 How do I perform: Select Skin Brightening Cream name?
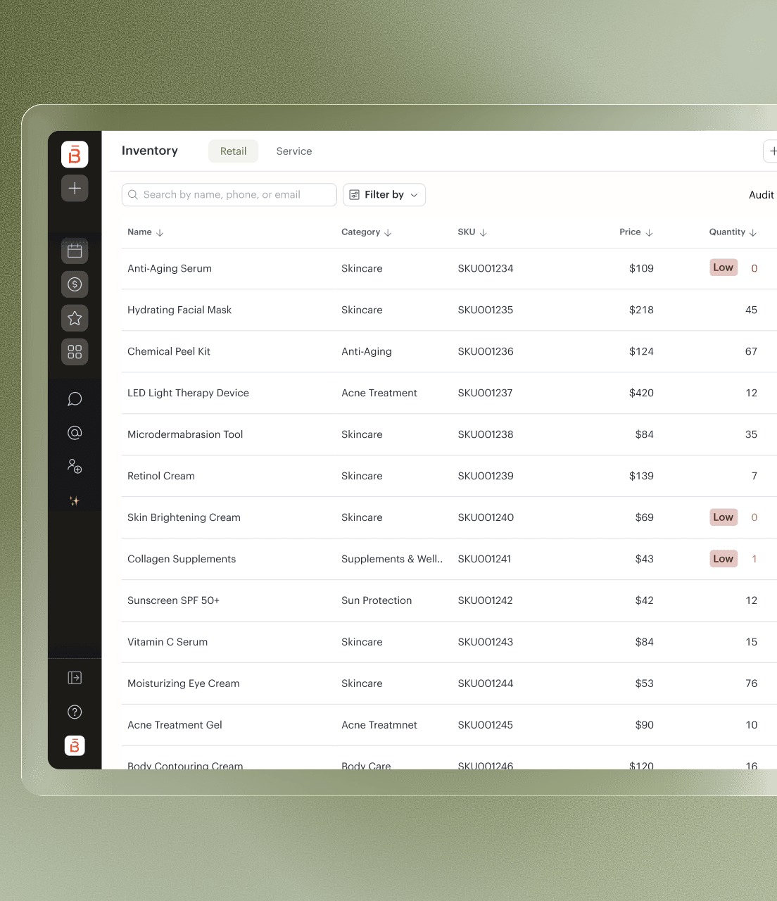click(184, 517)
